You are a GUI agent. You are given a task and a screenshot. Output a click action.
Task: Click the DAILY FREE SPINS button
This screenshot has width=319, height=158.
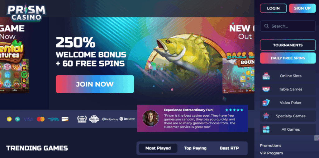pyautogui.click(x=288, y=58)
